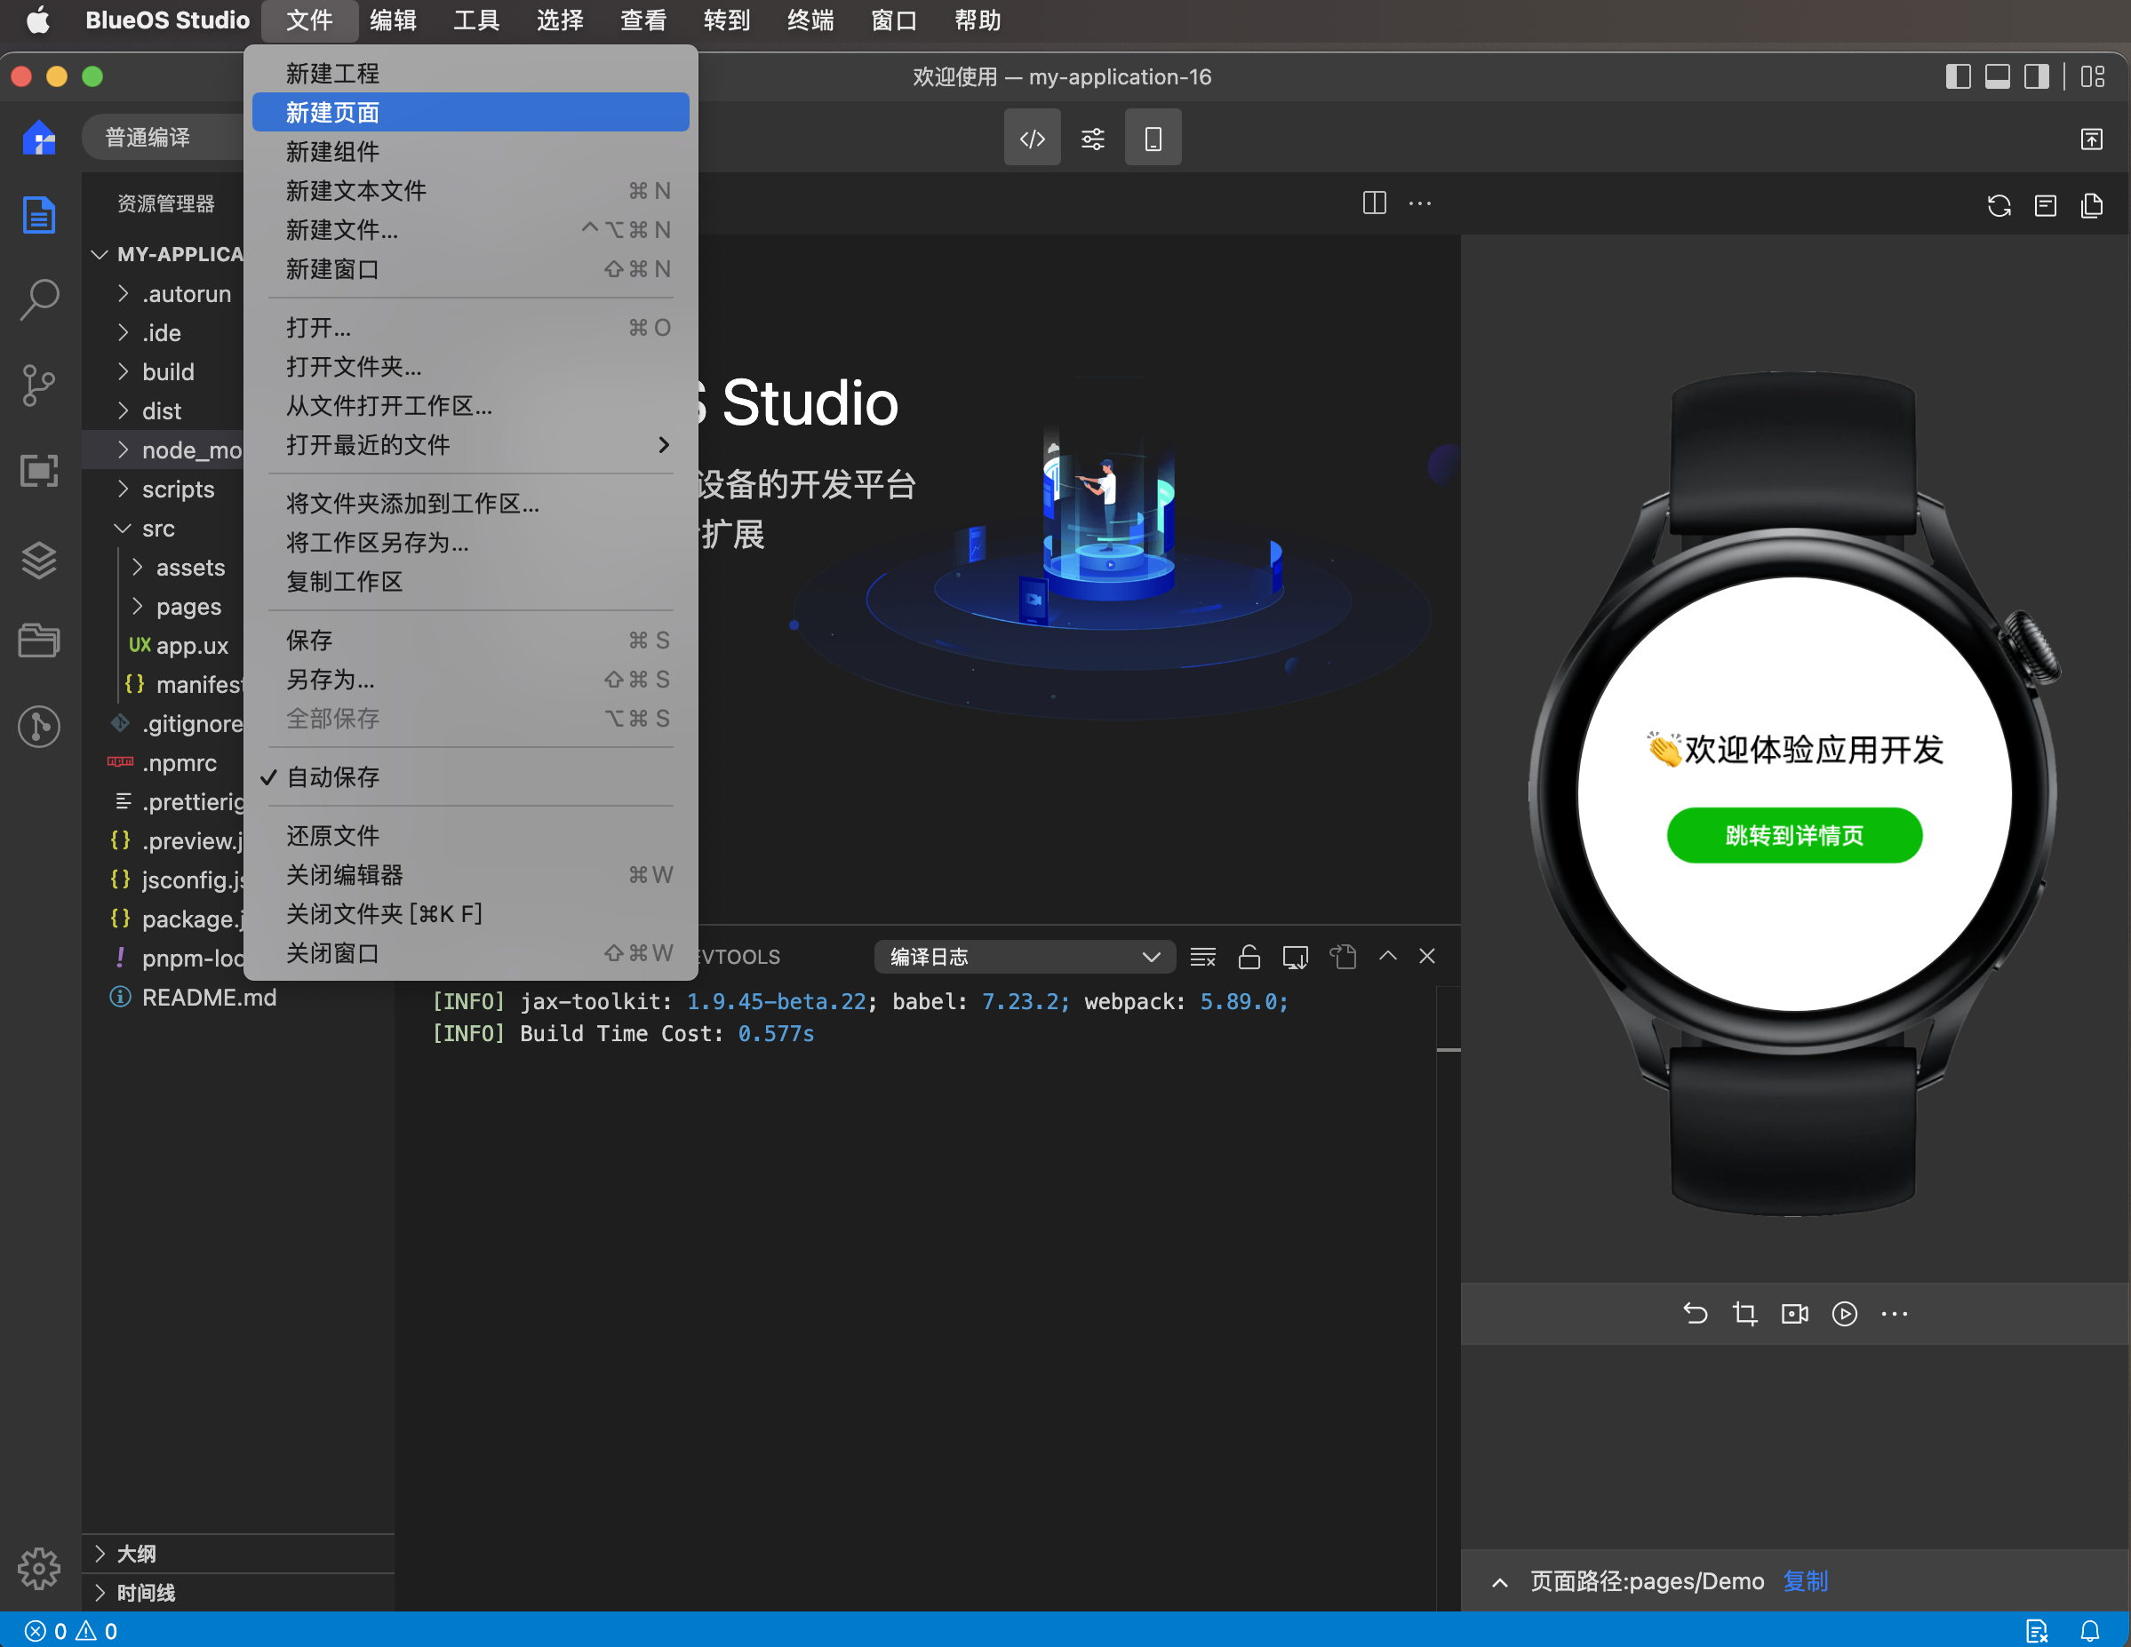Open README.md in the explorer
The image size is (2131, 1647).
(x=209, y=998)
